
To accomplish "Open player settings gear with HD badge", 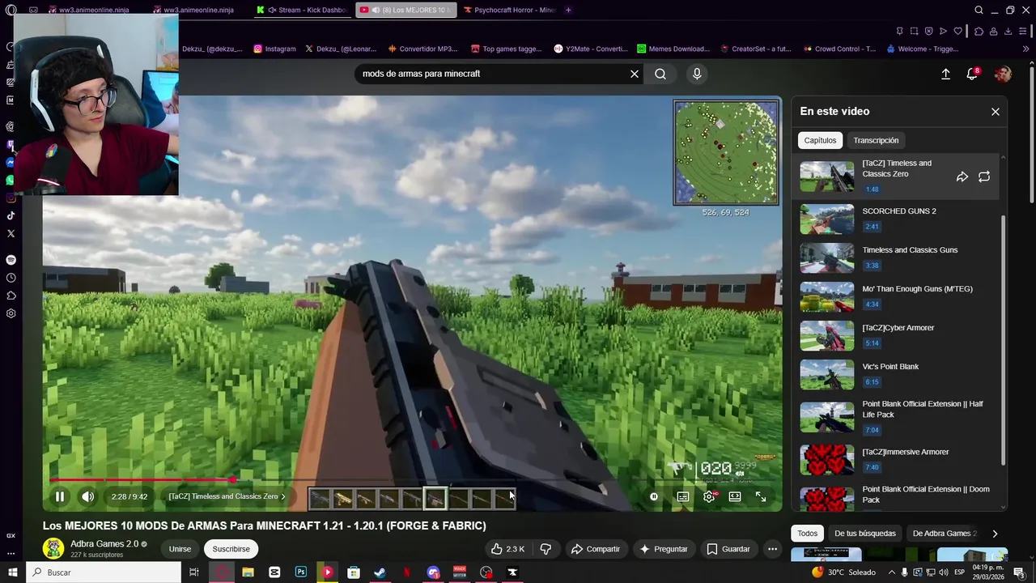I will point(710,496).
